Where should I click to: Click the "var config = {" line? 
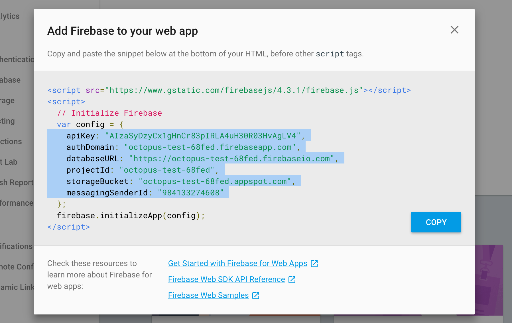point(90,124)
